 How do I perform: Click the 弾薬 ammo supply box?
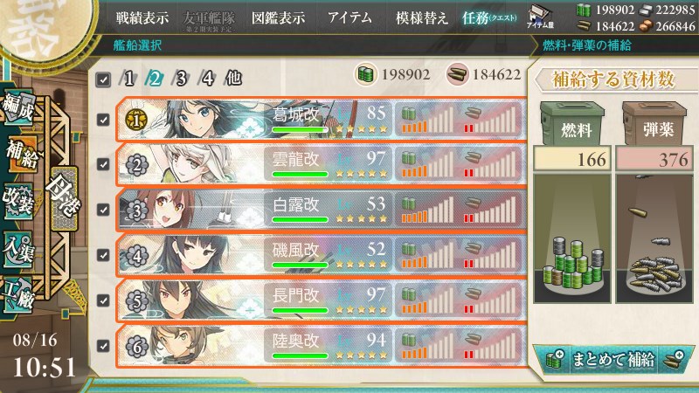point(654,123)
